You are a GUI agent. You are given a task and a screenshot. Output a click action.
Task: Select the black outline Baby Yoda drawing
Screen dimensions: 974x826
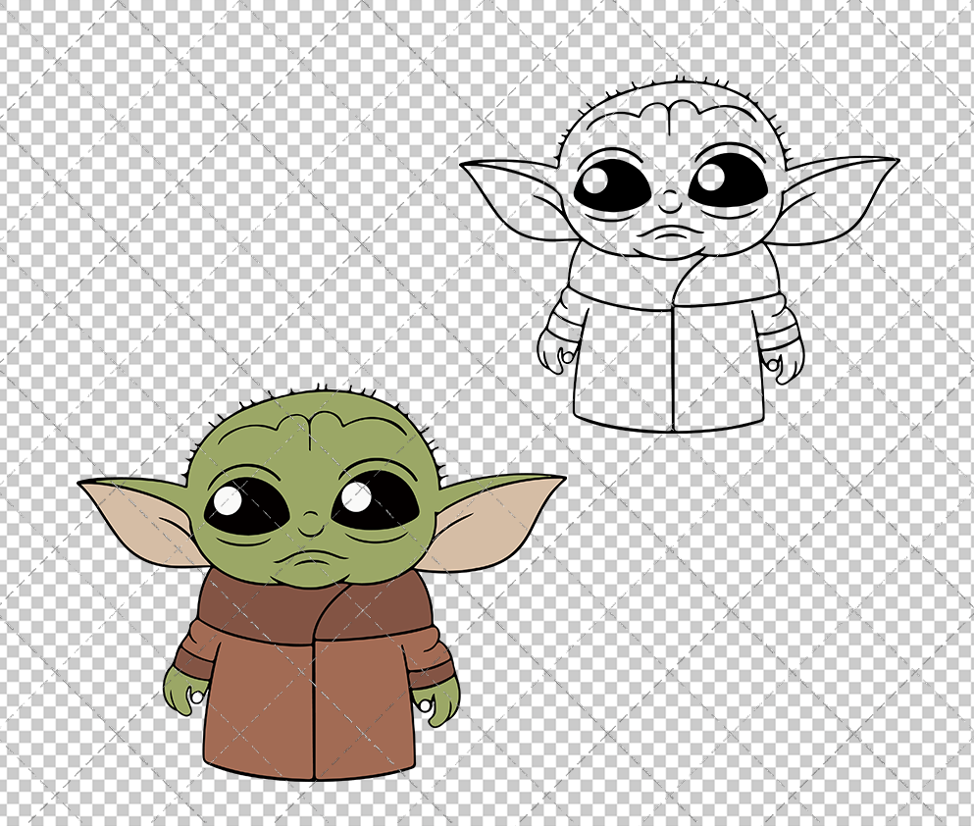(679, 255)
